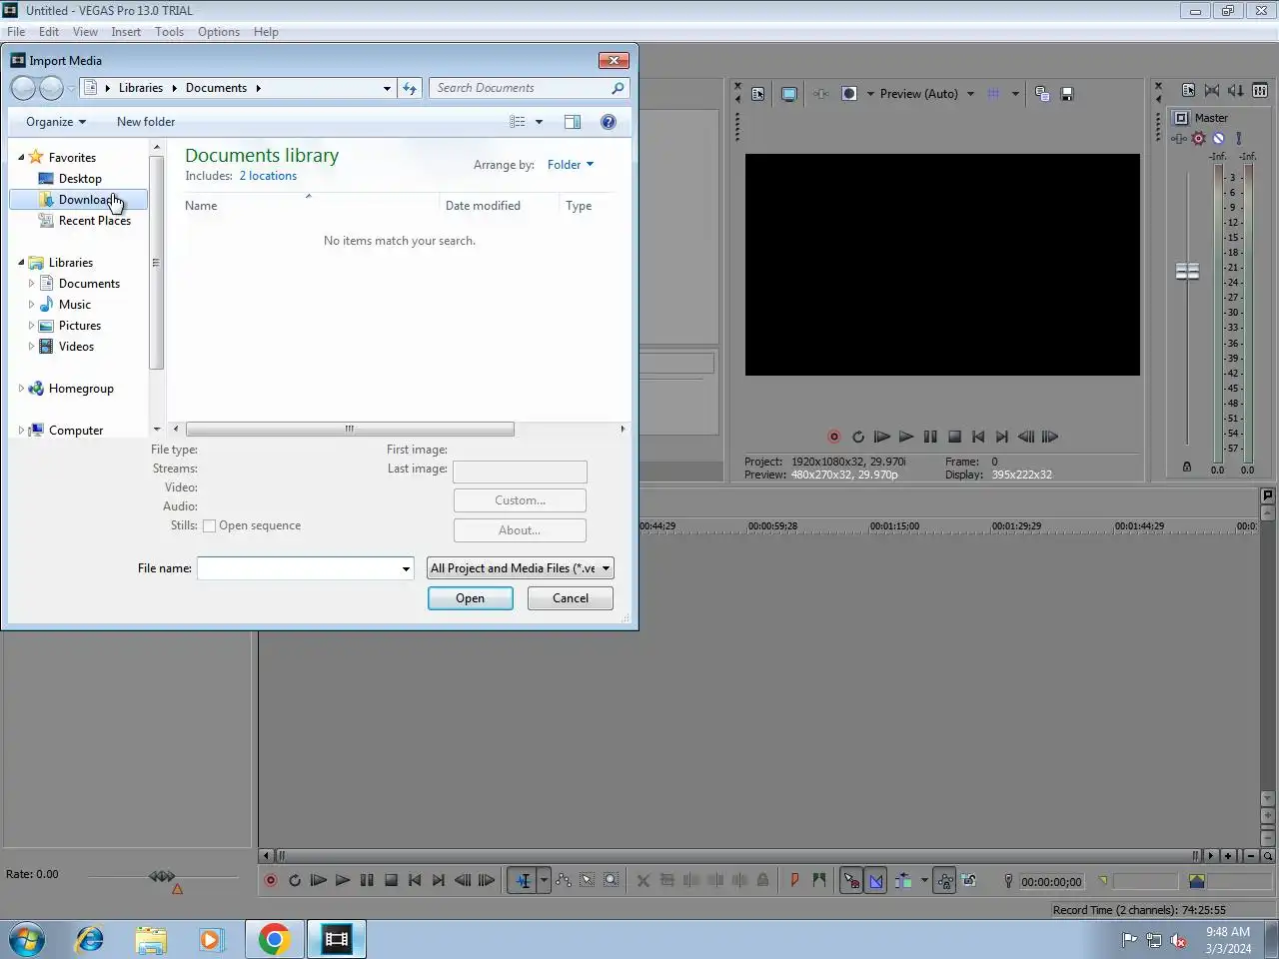The image size is (1279, 959).
Task: Toggle Auto Ripple button
Action: [x=903, y=881]
